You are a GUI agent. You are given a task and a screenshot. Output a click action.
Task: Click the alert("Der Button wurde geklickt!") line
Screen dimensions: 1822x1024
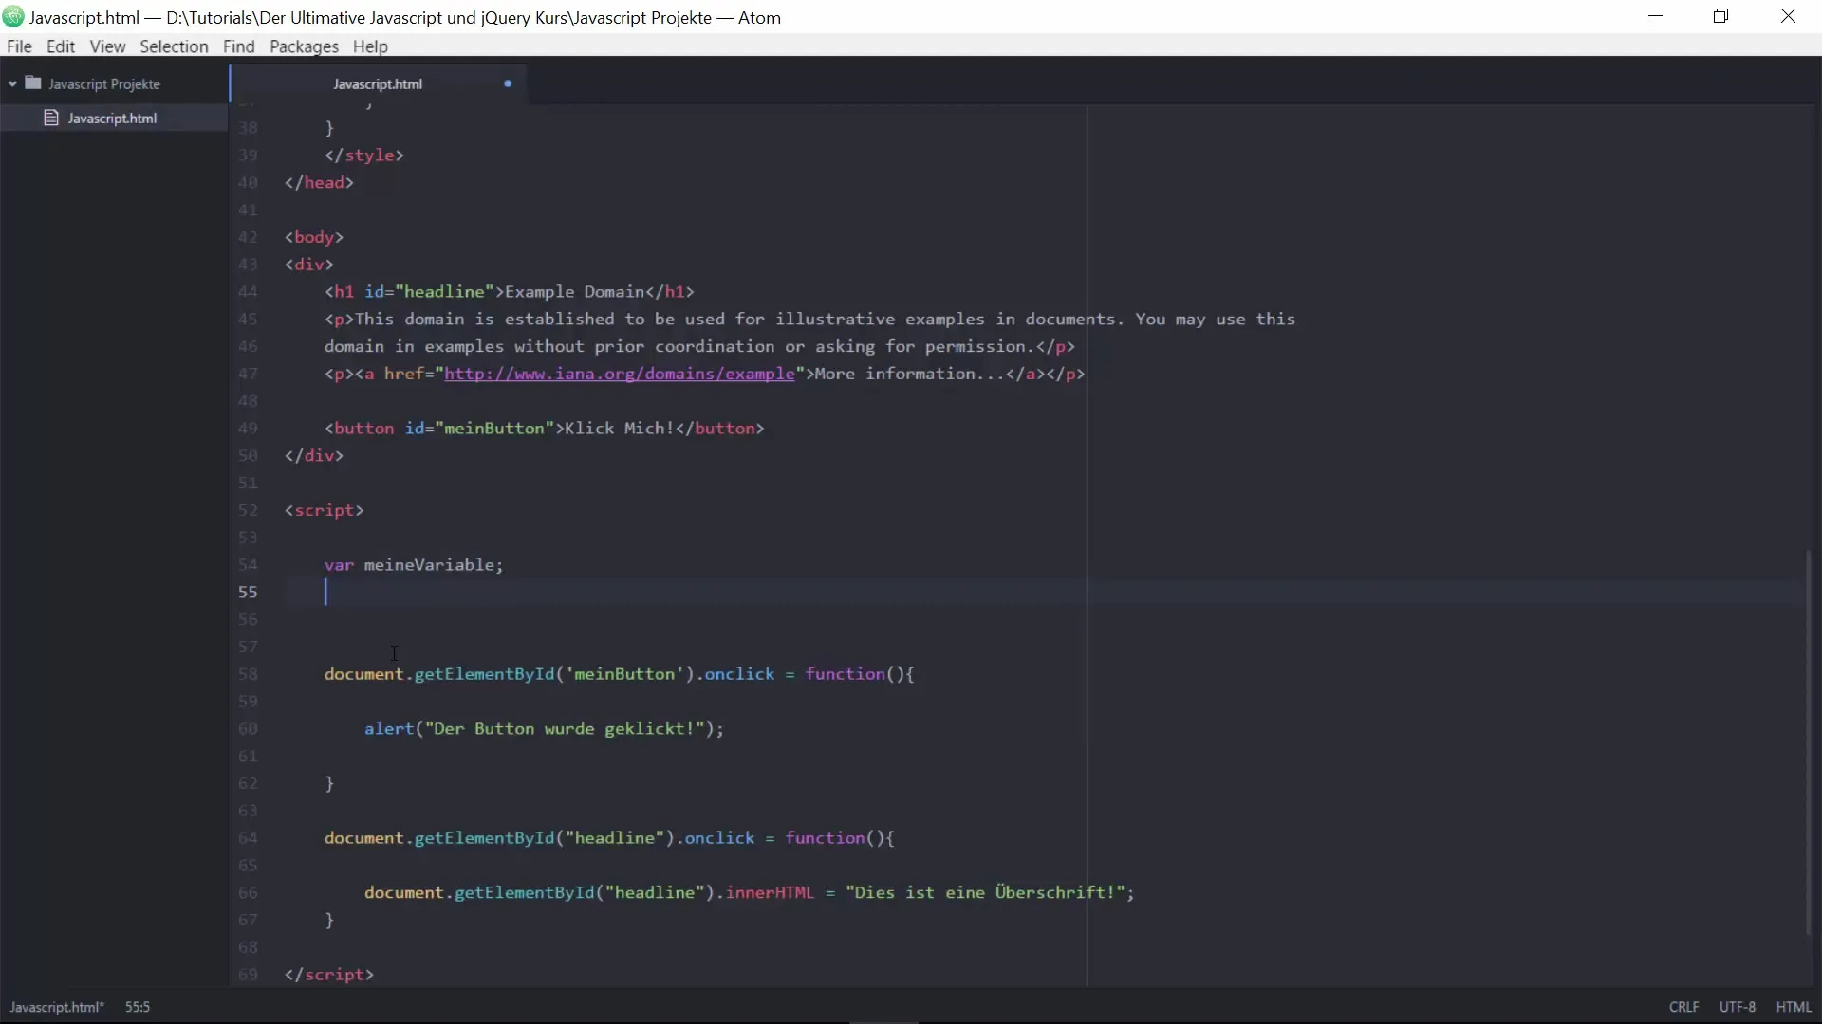(544, 729)
